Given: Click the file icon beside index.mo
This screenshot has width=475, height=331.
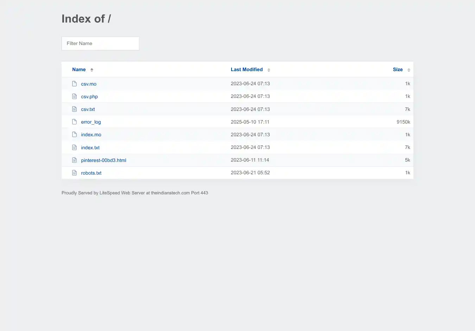Looking at the screenshot, I should click(74, 135).
